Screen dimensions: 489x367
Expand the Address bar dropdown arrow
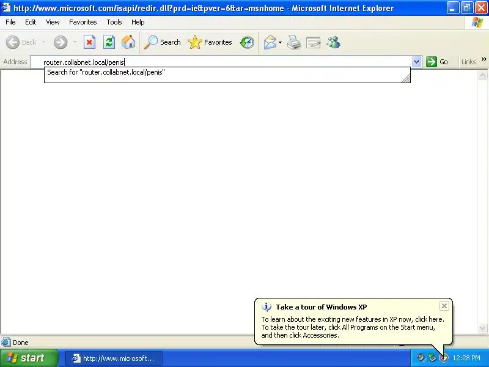tap(416, 62)
